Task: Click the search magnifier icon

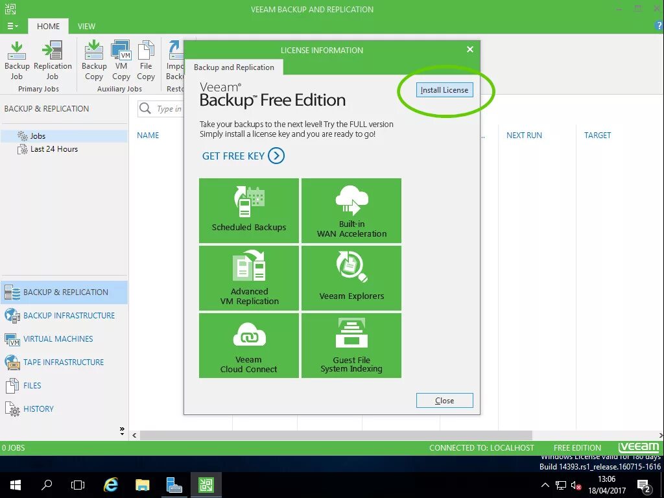Action: (x=145, y=108)
